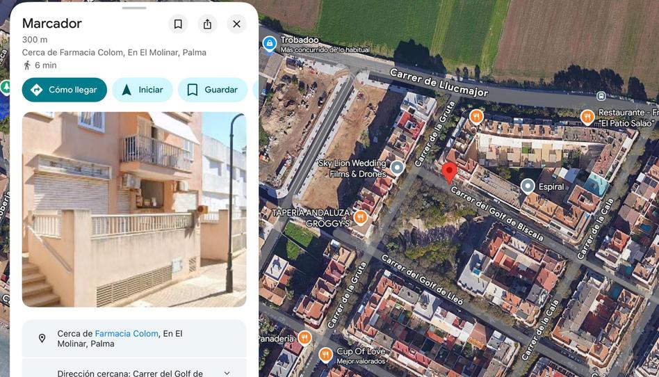This screenshot has width=659, height=377.
Task: Tap bus stop icon on Carrer de Llucmajor
Action: coord(601,96)
